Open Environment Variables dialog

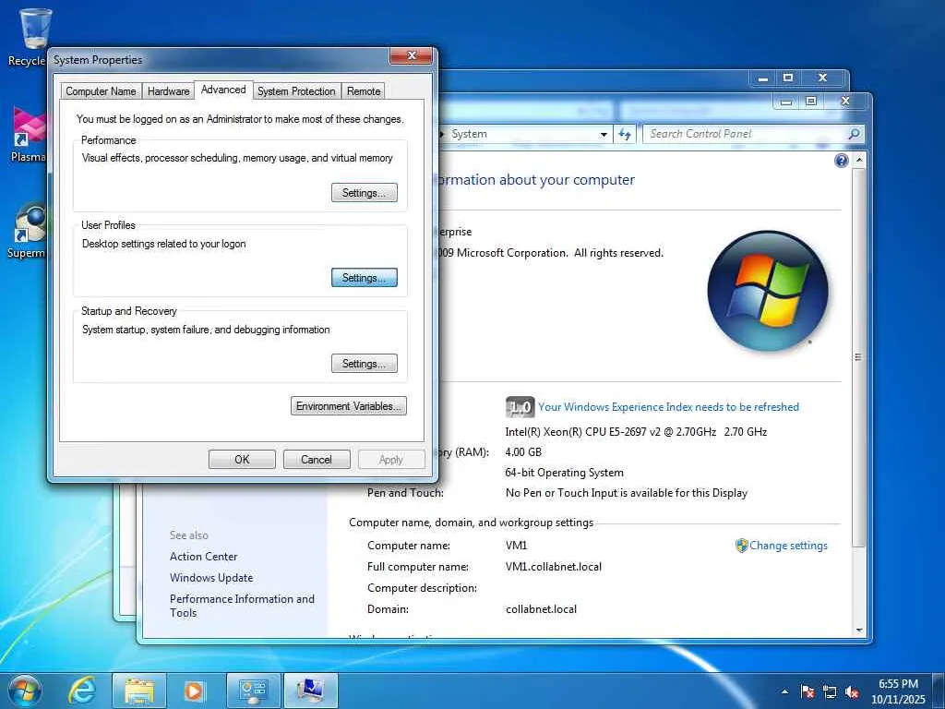[x=348, y=406]
